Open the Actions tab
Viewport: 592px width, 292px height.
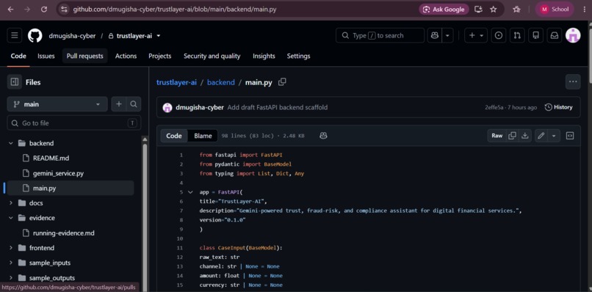click(x=126, y=56)
